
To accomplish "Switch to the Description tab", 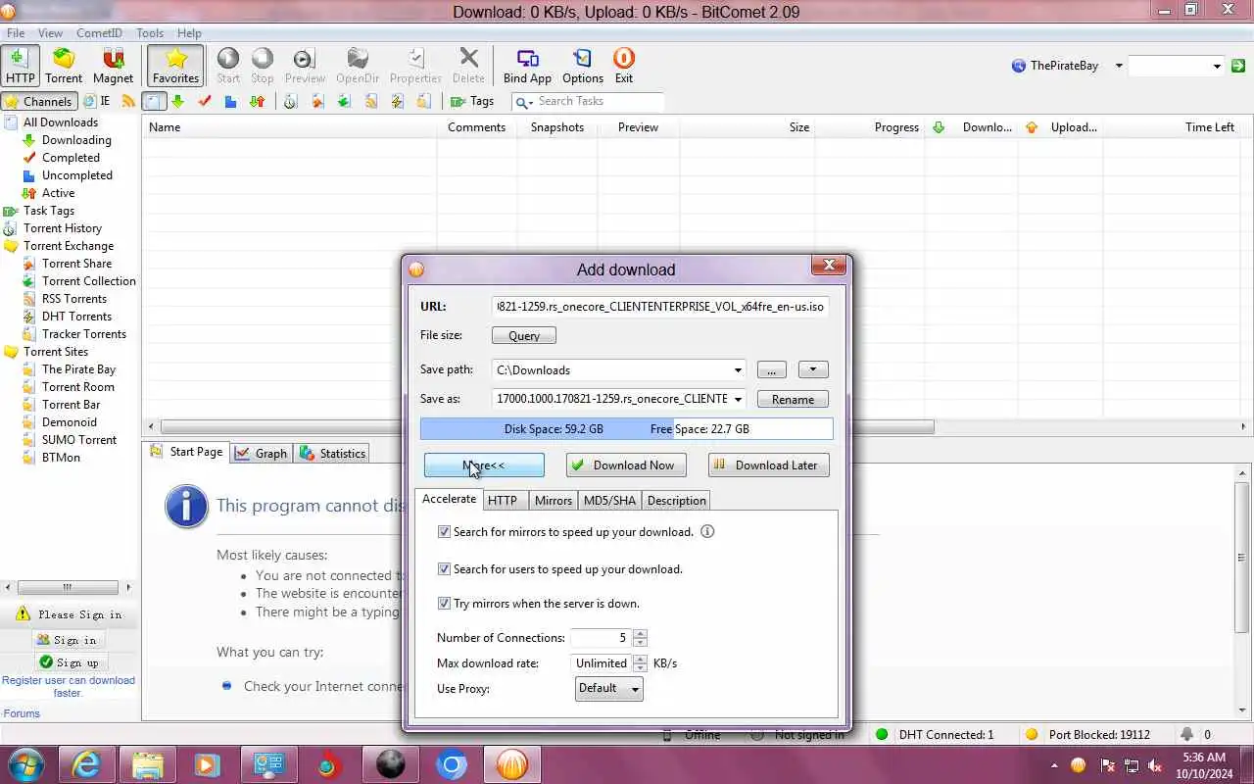I will click(676, 500).
